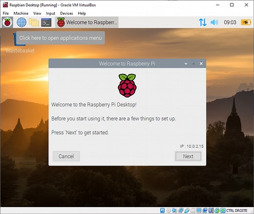
Task: Open the Raspberry Pi applications menu
Action: point(7,22)
